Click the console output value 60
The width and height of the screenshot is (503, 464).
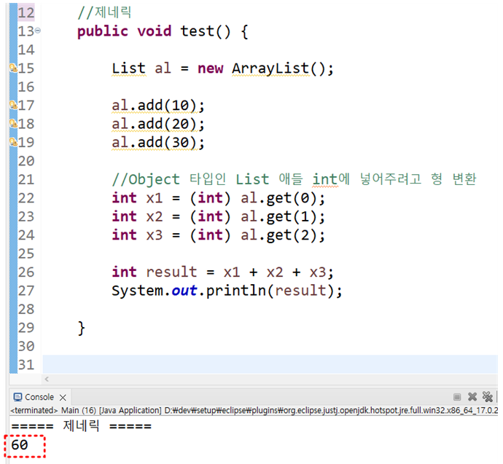point(20,445)
